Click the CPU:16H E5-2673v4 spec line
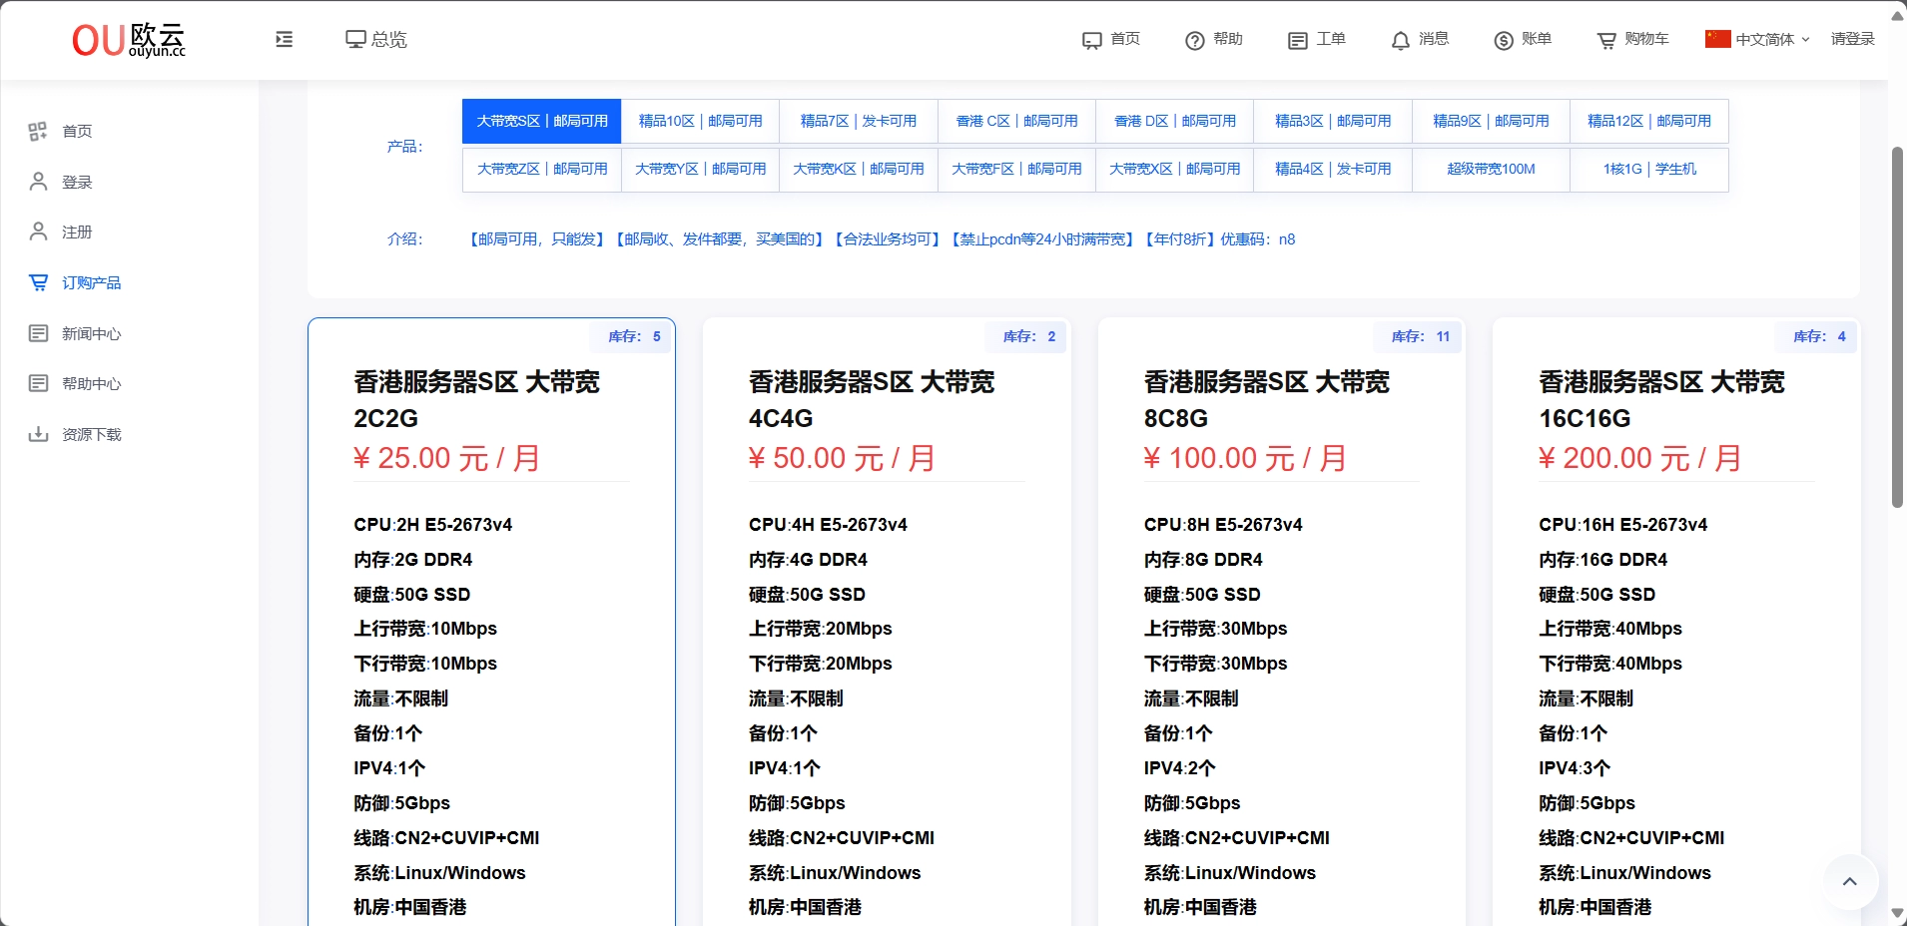Image resolution: width=1907 pixels, height=926 pixels. tap(1622, 525)
